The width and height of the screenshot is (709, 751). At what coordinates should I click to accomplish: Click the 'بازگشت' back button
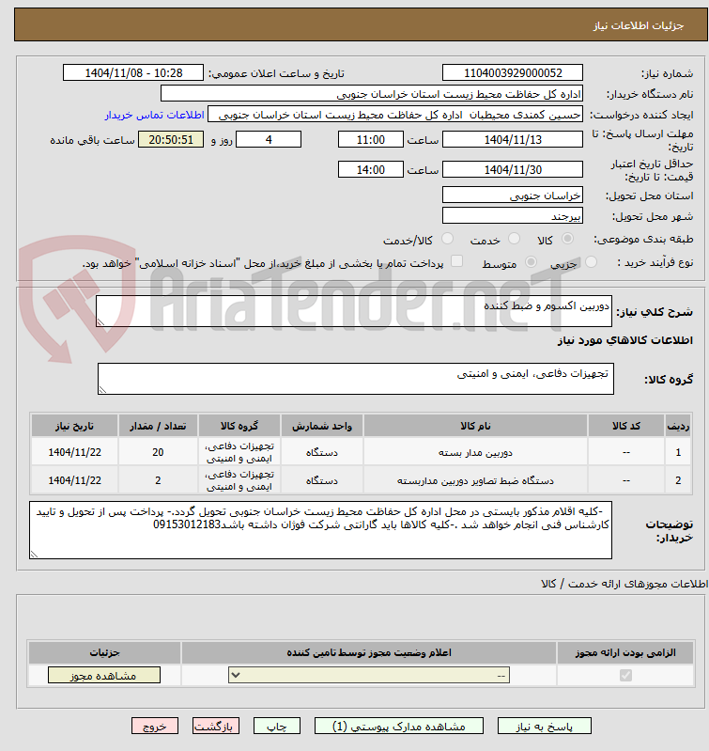click(x=216, y=726)
